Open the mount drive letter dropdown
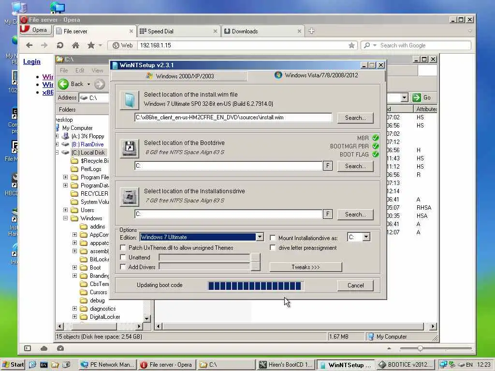The width and height of the screenshot is (495, 371). [x=366, y=237]
